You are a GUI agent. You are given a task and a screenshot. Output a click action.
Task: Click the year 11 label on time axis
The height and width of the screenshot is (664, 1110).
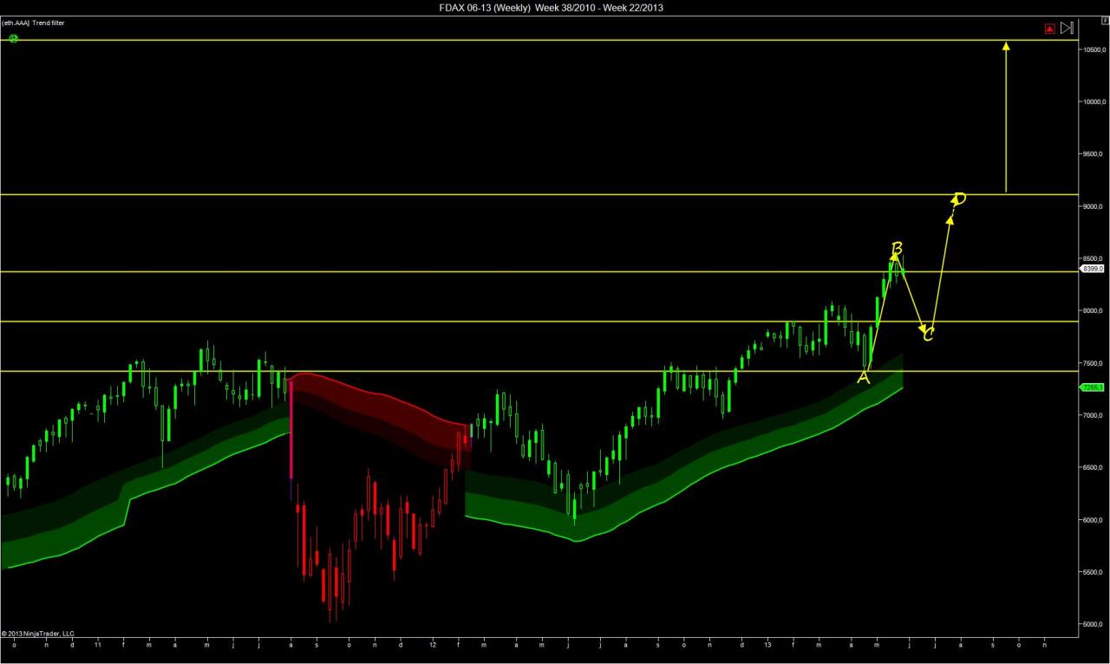coord(98,644)
